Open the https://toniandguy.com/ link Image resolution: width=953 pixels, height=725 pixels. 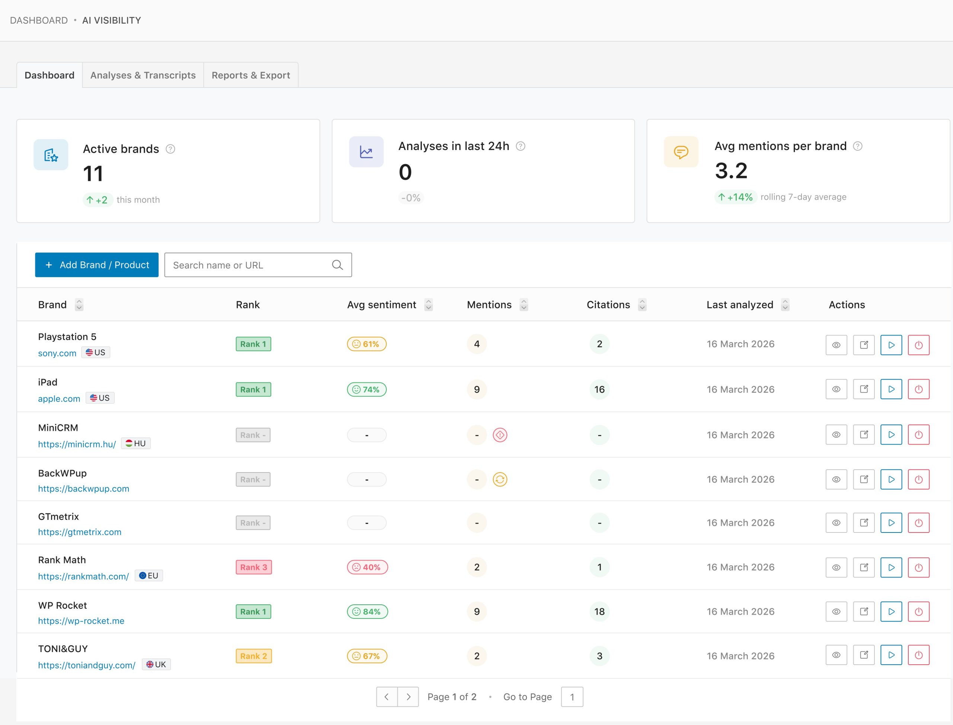coord(87,665)
